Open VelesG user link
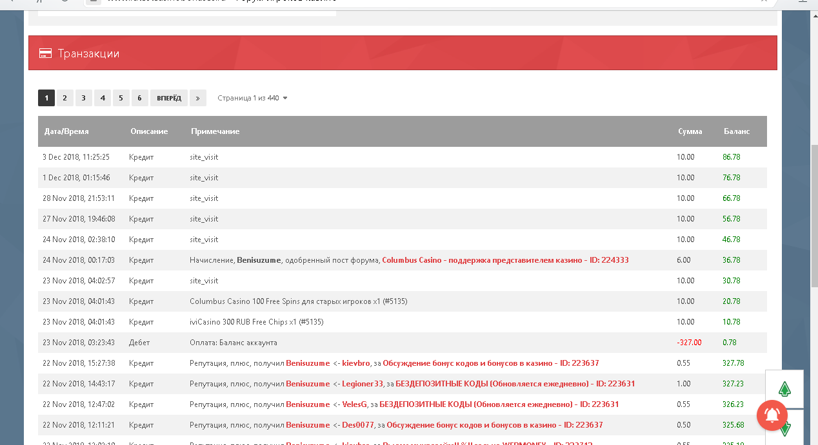This screenshot has height=445, width=818. click(354, 404)
